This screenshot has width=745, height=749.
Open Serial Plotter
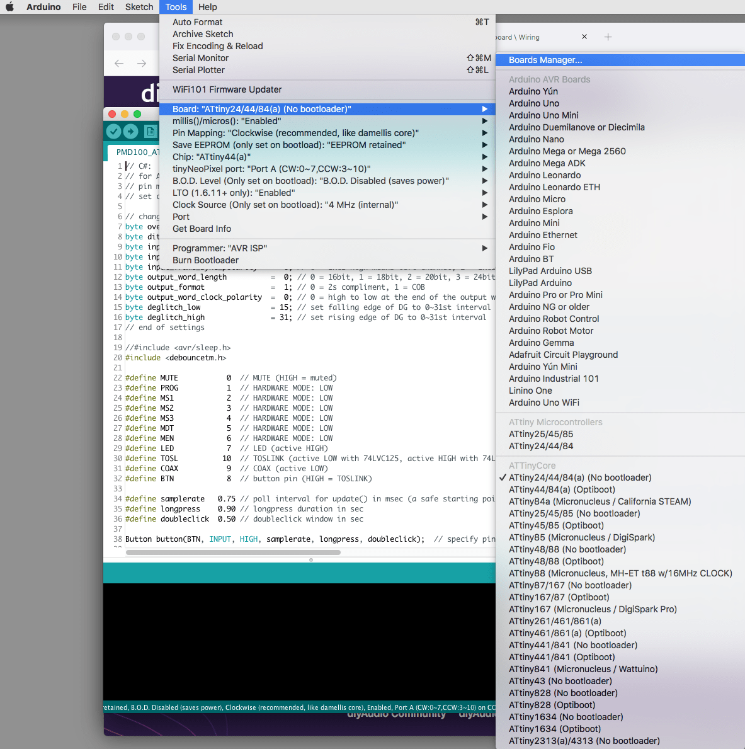(x=327, y=70)
